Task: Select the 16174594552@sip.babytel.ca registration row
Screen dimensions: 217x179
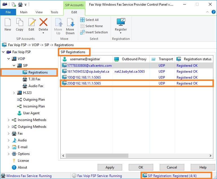Action: click(137, 72)
